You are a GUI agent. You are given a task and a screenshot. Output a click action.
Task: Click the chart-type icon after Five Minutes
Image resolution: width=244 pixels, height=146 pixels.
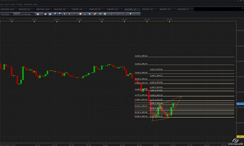click(38, 14)
